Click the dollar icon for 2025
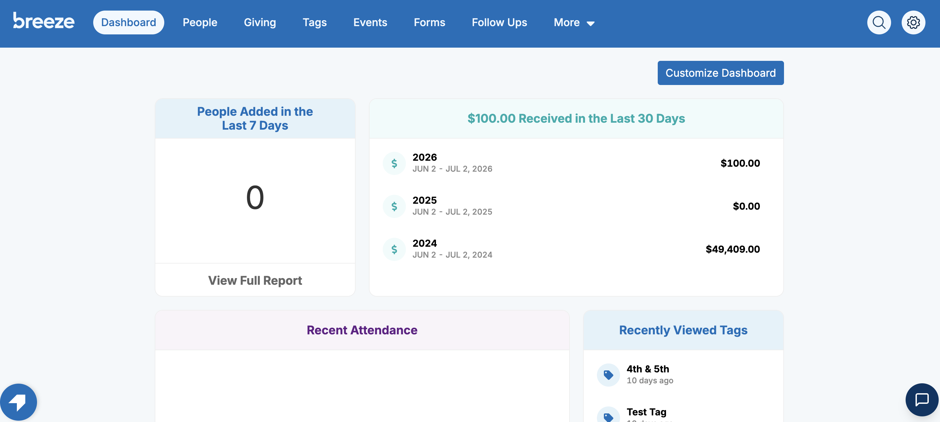The image size is (940, 422). 394,206
